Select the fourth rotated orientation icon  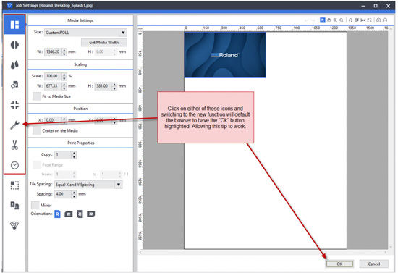point(91,214)
